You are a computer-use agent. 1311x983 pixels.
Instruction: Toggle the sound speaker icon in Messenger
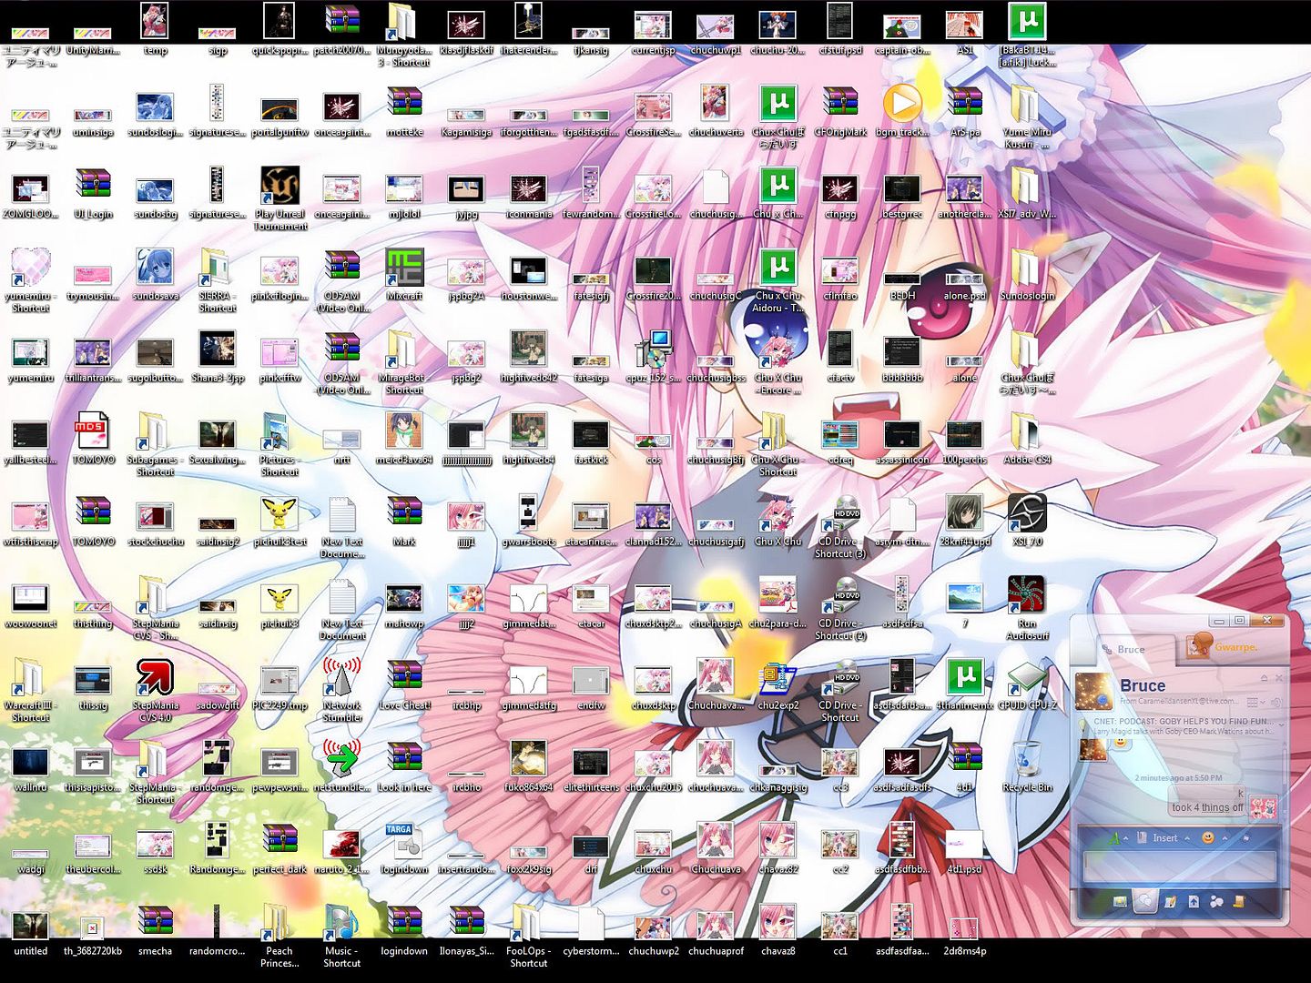click(1276, 703)
